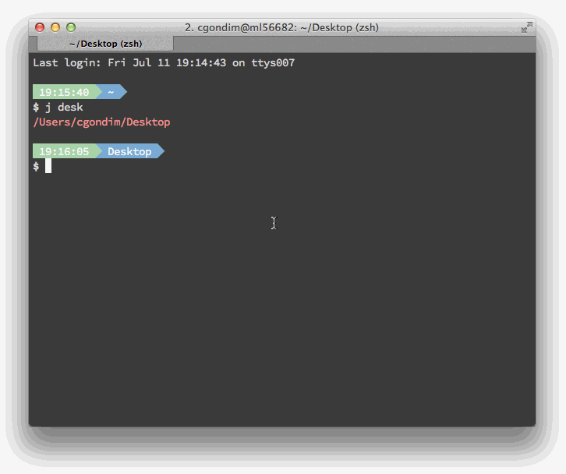Enter fullscreen using the title bar arrows icon

[526, 27]
